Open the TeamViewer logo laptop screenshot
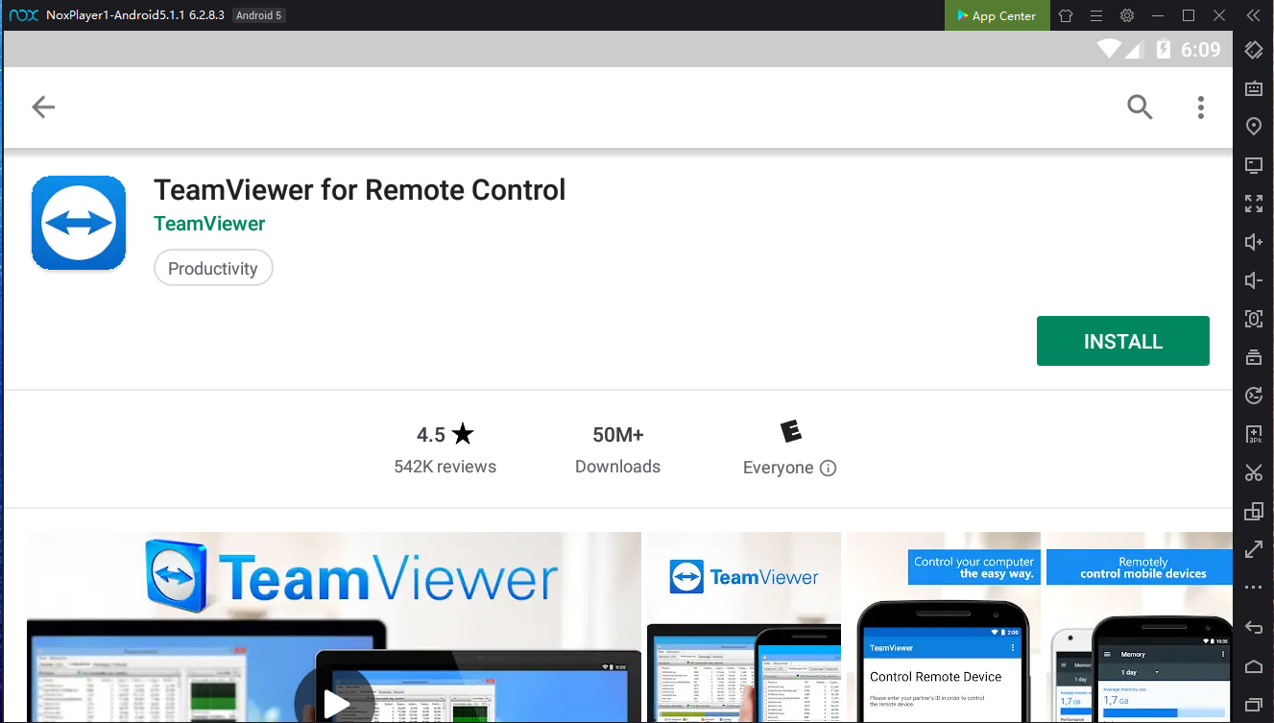The width and height of the screenshot is (1274, 723). pos(744,627)
